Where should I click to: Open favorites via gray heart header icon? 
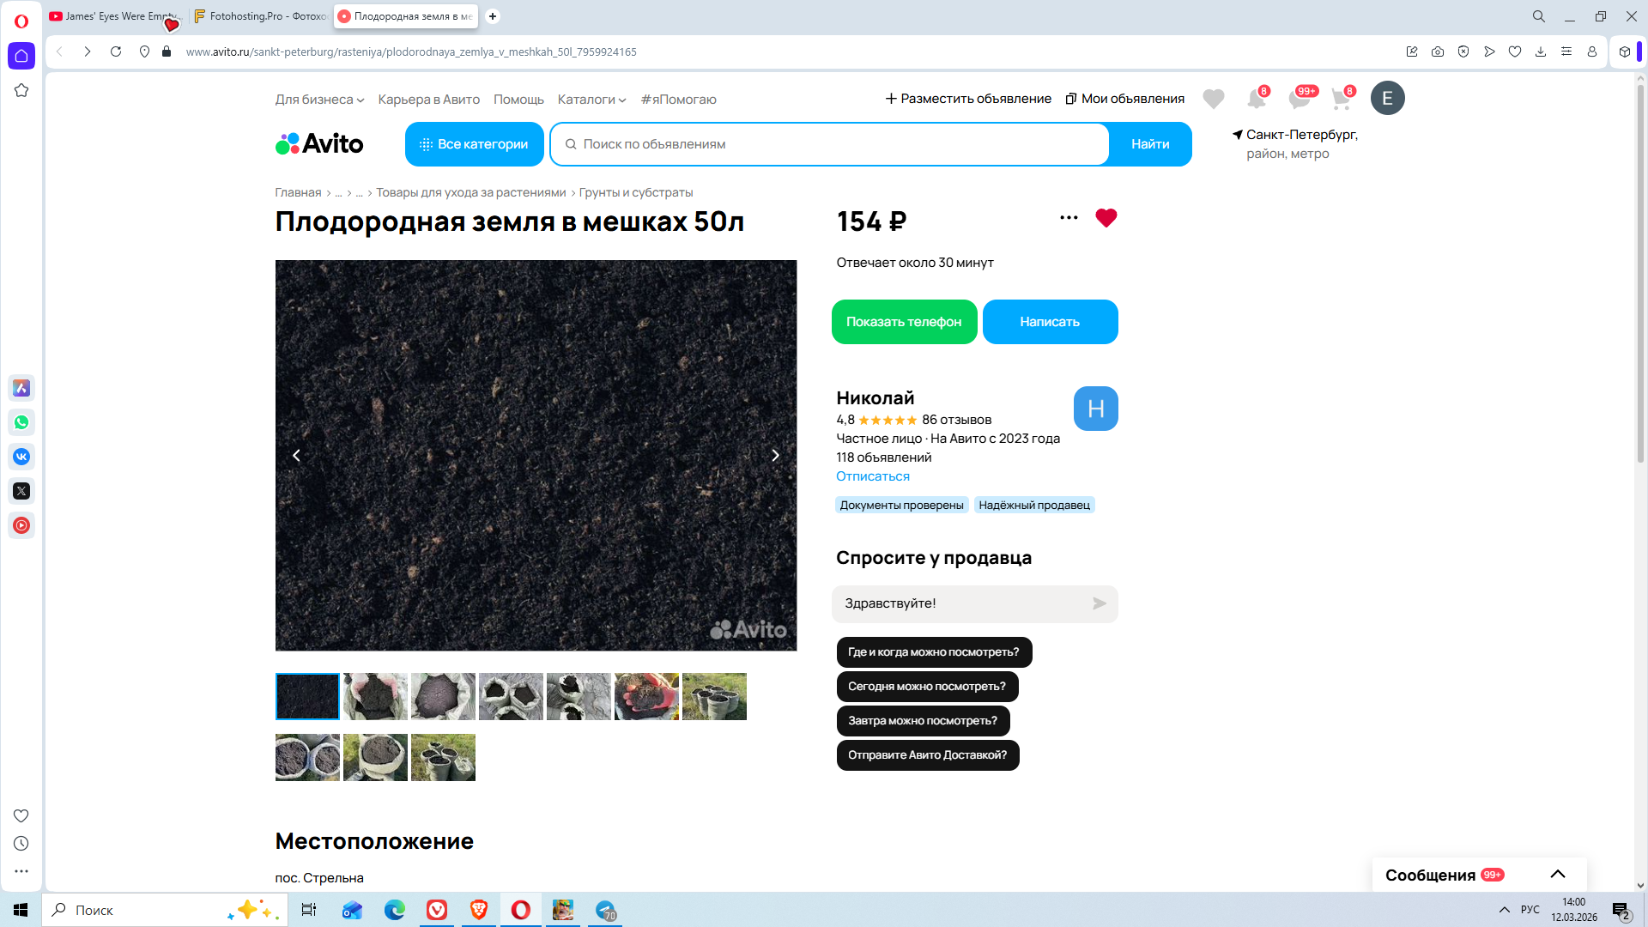[1213, 99]
